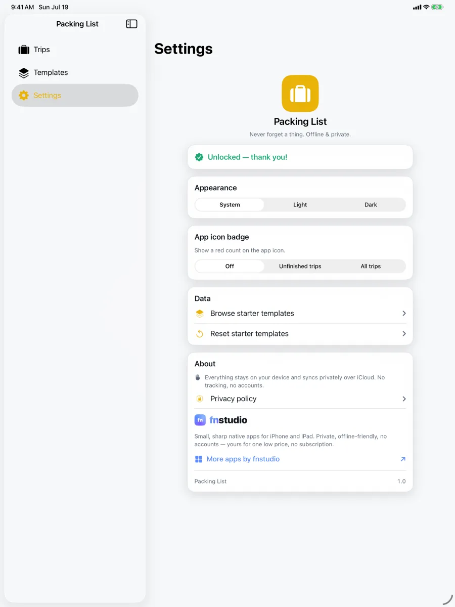Tap the yellow Packing List app icon
455x607 pixels.
[x=300, y=94]
